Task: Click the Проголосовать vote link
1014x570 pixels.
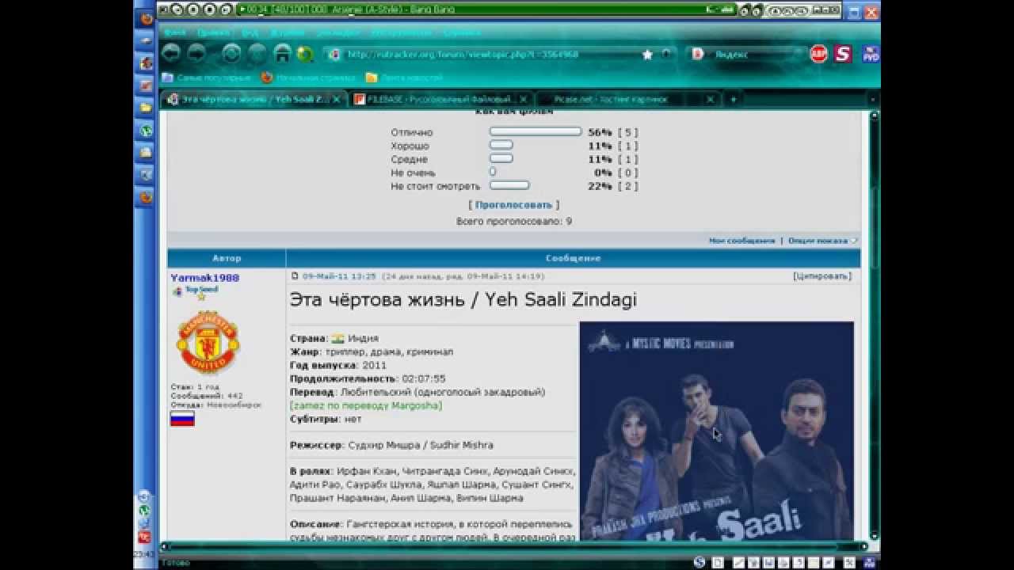Action: pyautogui.click(x=513, y=204)
